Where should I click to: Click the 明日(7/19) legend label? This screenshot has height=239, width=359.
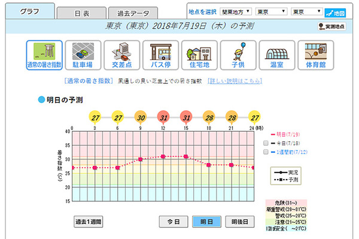(x=288, y=135)
